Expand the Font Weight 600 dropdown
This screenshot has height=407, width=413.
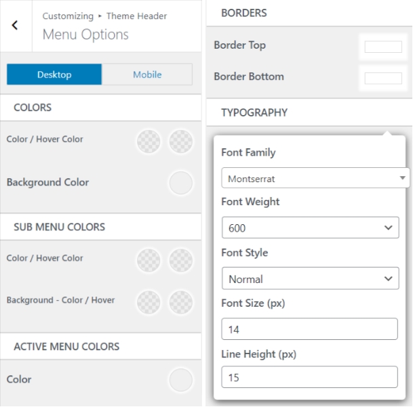click(310, 228)
